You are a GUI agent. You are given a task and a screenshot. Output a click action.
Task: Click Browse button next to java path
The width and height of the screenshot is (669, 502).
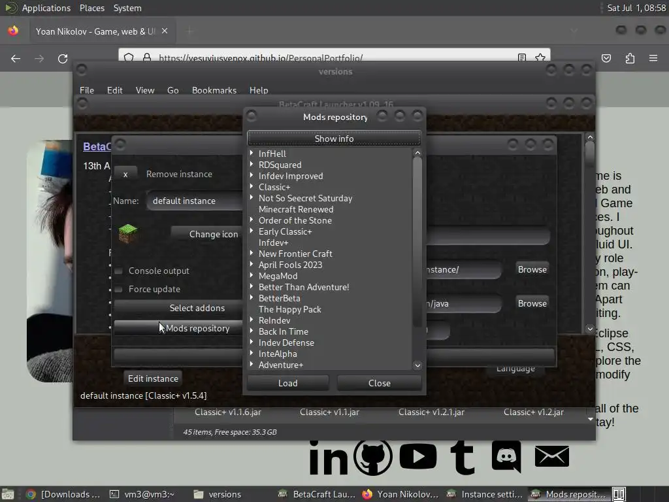coord(532,303)
